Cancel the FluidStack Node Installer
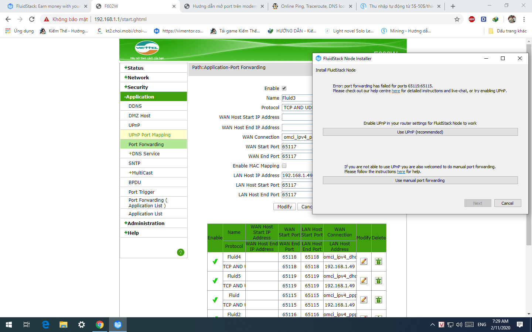Viewport: 532px width, 332px height. [x=508, y=203]
